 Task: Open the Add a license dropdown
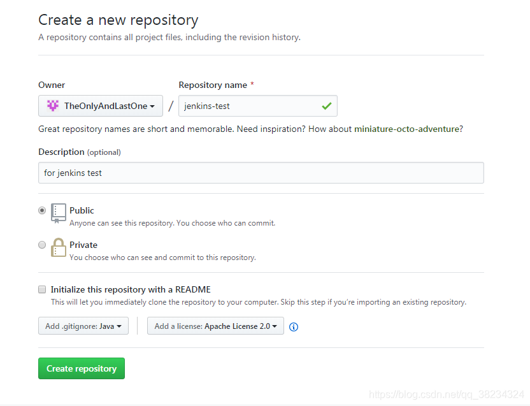pyautogui.click(x=215, y=326)
